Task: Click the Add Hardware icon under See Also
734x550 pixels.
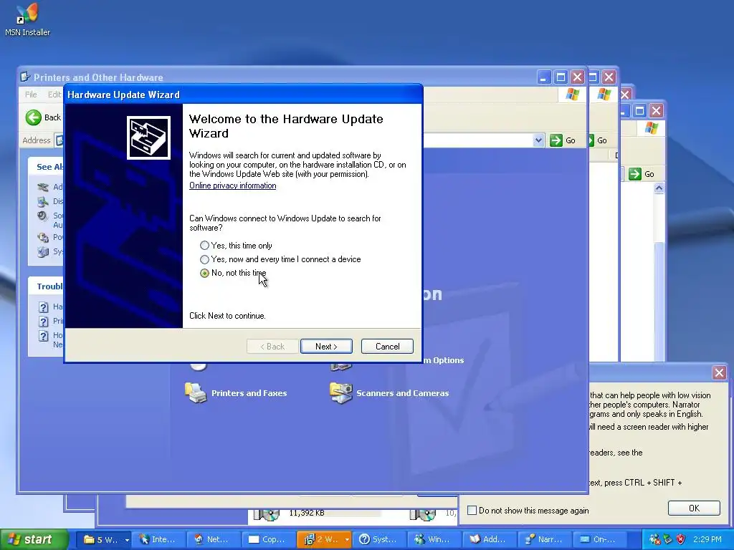Action: click(43, 187)
